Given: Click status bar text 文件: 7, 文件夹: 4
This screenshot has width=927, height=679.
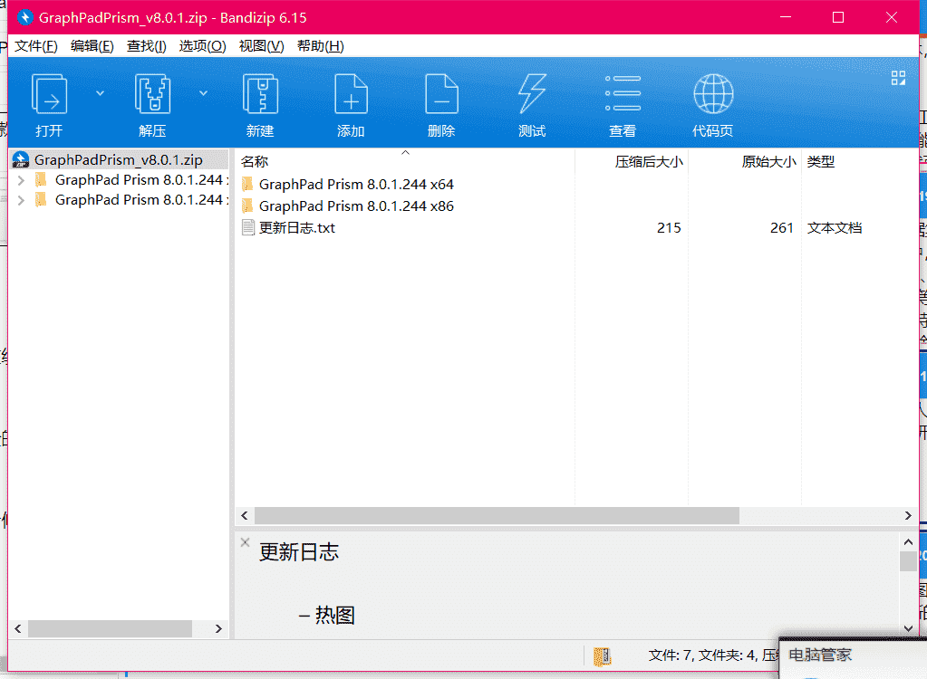Looking at the screenshot, I should 703,655.
